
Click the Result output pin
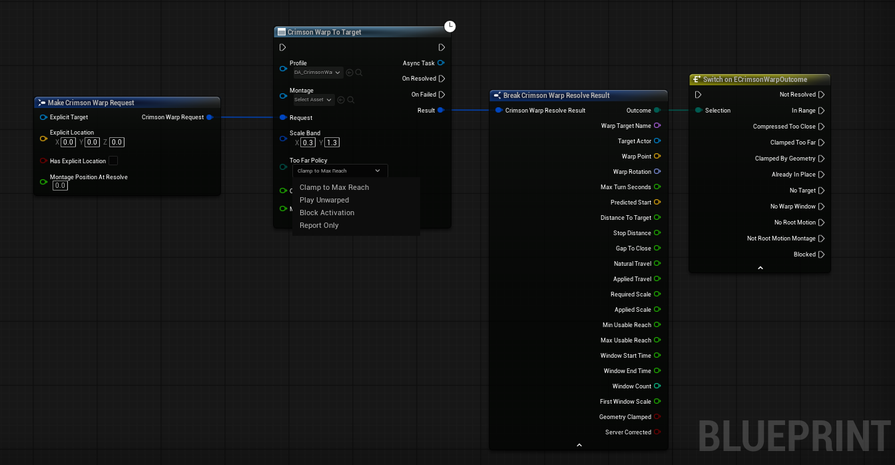pyautogui.click(x=441, y=110)
